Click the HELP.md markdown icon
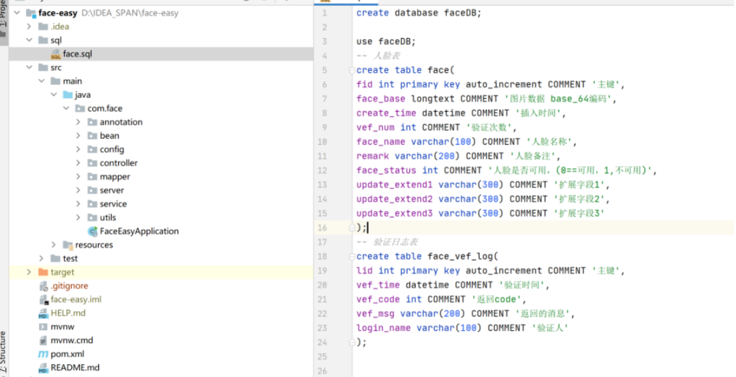Image resolution: width=736 pixels, height=377 pixels. (44, 313)
